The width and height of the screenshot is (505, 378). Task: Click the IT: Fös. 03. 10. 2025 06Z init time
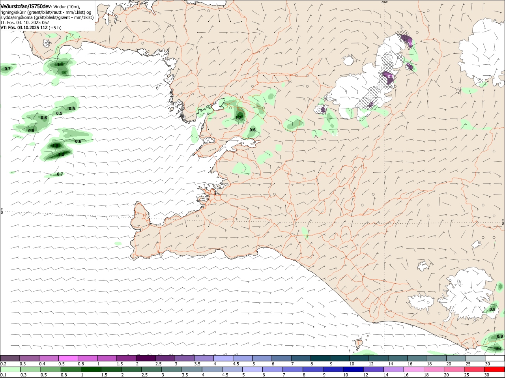[25, 22]
